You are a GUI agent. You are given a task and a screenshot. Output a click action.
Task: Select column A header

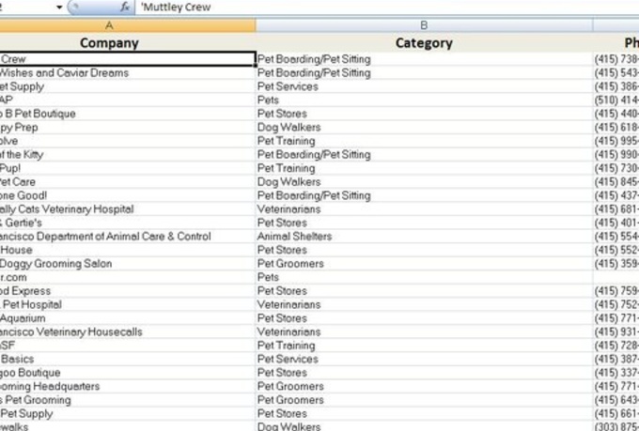128,25
